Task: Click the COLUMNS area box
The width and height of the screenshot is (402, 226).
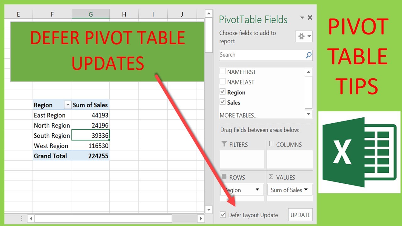Action: [x=290, y=159]
